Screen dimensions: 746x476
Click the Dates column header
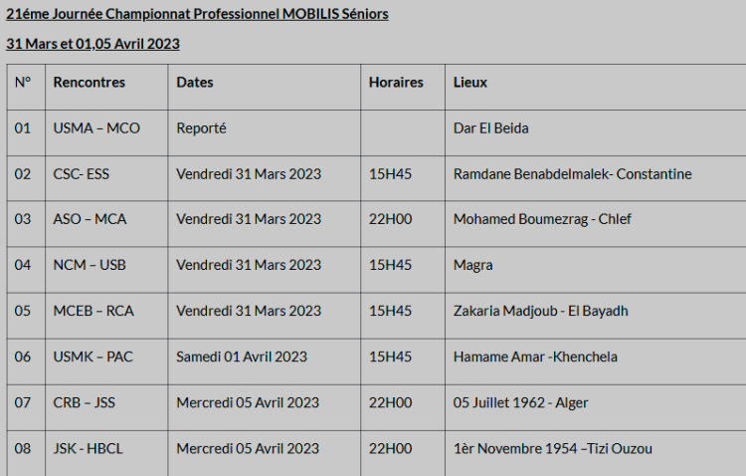point(195,83)
